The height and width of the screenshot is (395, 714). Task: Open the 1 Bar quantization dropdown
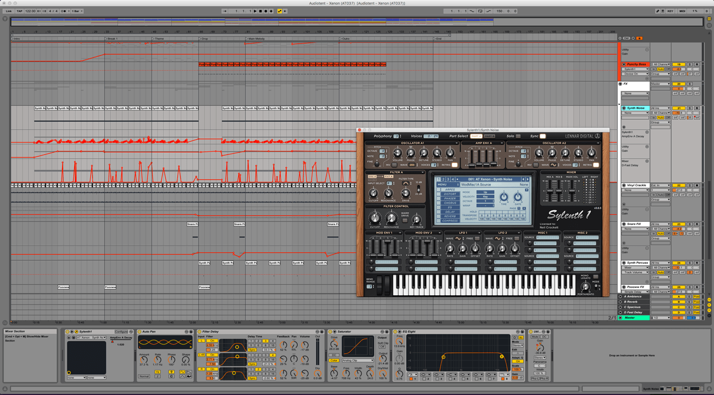[77, 11]
